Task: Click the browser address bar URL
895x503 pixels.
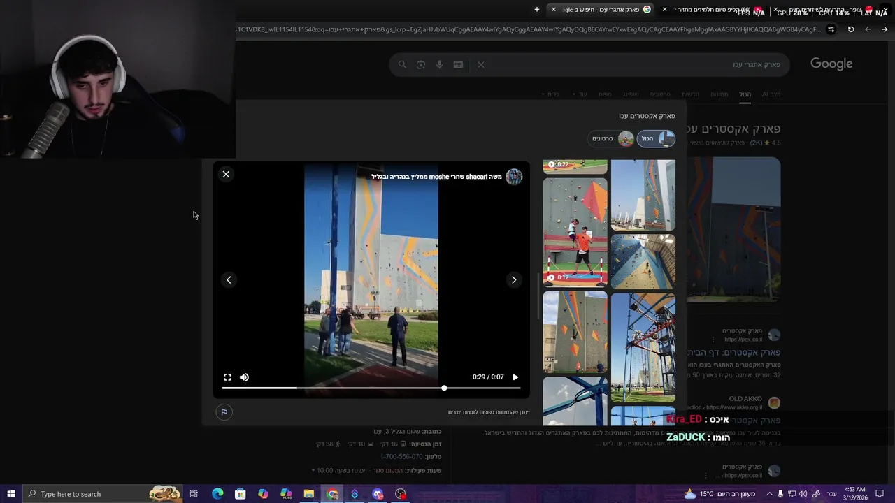Action: [x=529, y=29]
